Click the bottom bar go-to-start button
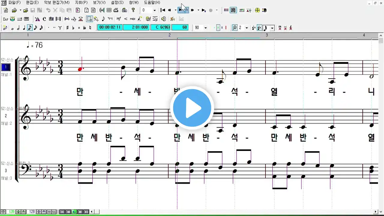384x216 pixels. [x=62, y=212]
